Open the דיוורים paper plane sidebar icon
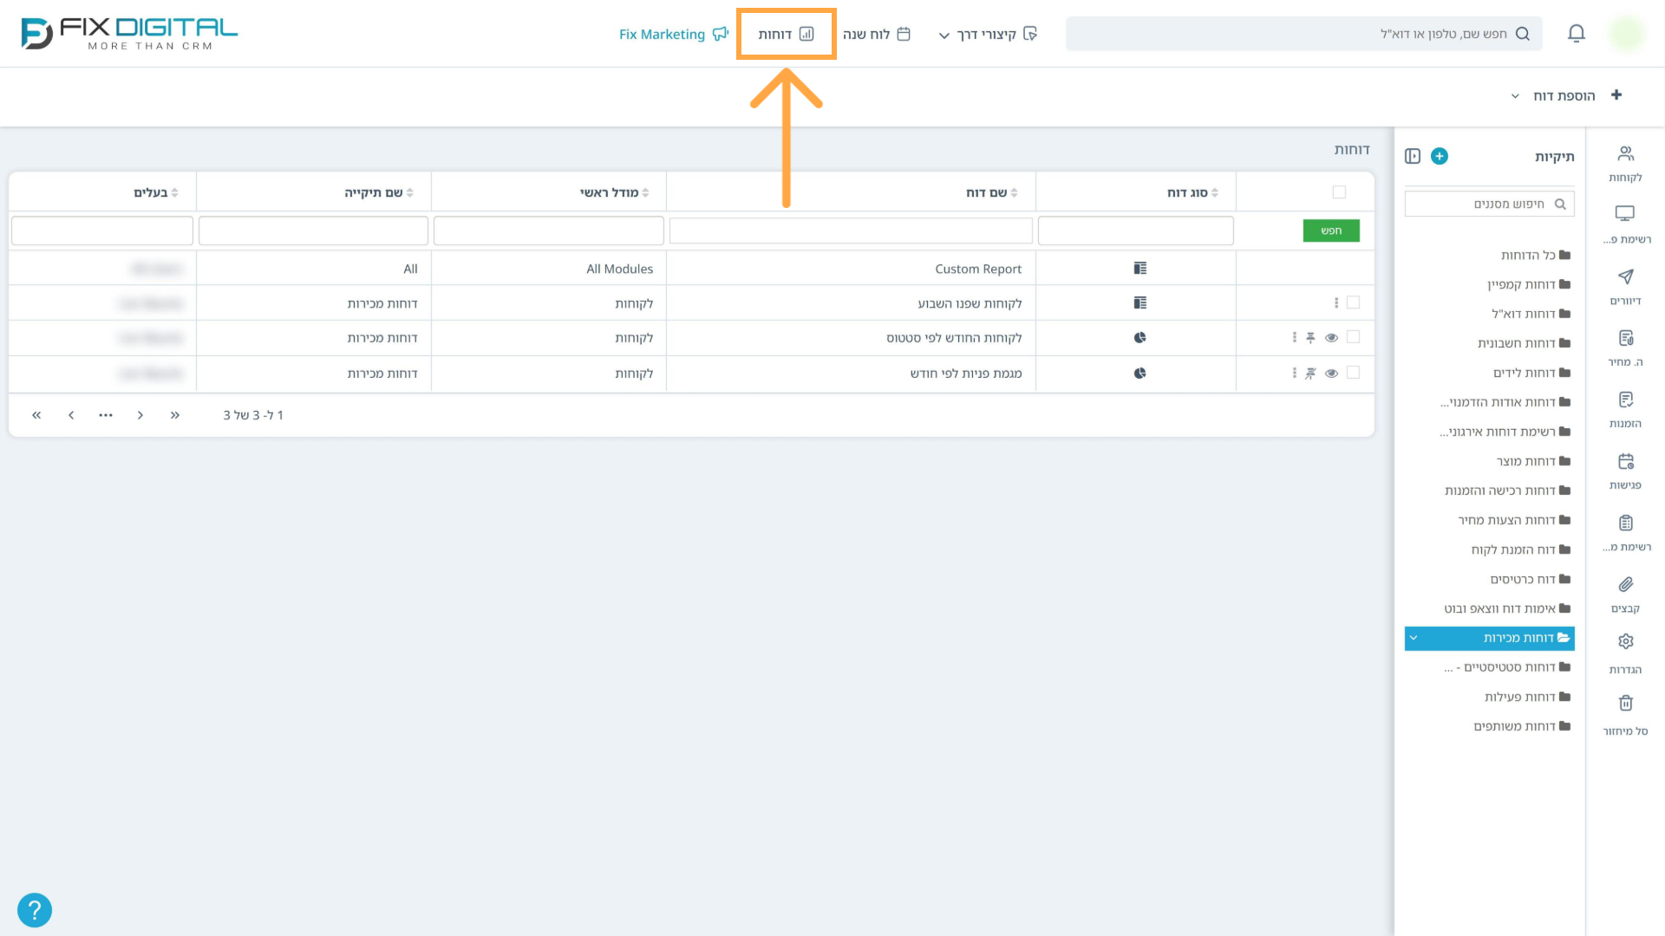1665x936 pixels. click(1625, 287)
